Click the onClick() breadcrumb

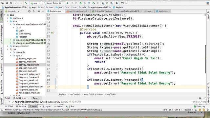pyautogui.click(x=111, y=94)
